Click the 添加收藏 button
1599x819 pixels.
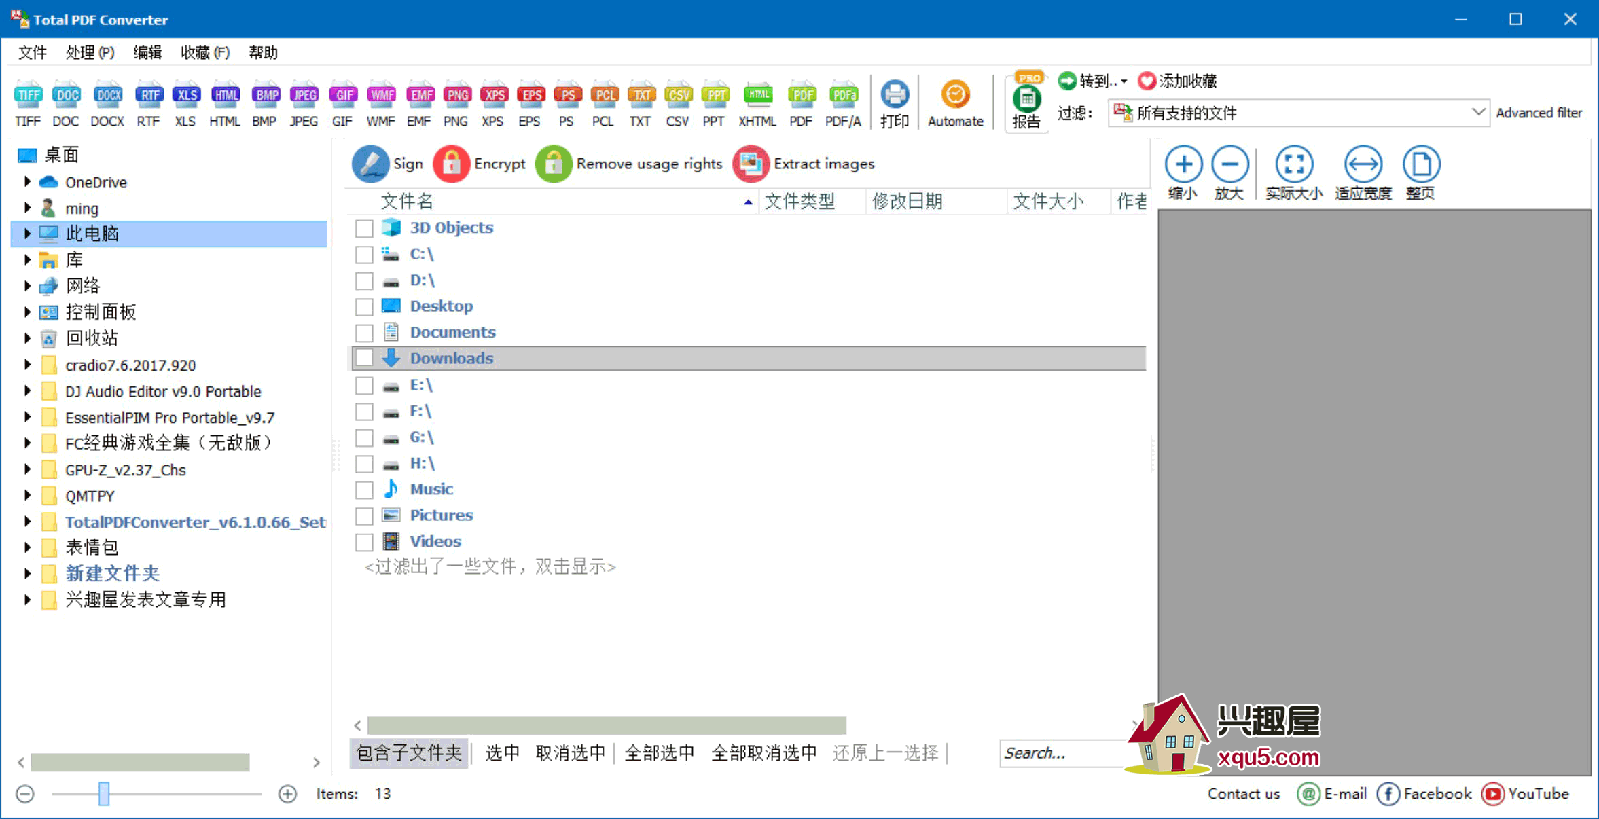[1177, 81]
